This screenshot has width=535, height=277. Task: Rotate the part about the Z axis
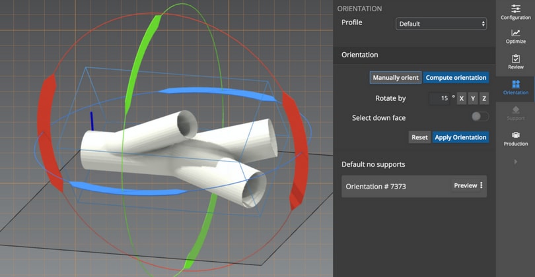click(484, 98)
